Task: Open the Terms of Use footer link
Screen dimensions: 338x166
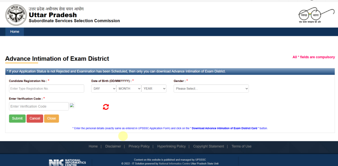Action: pos(241,146)
